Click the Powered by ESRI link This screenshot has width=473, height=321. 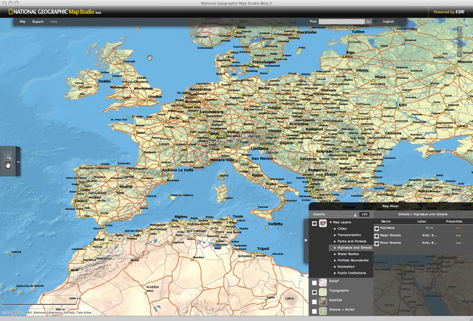(x=449, y=12)
